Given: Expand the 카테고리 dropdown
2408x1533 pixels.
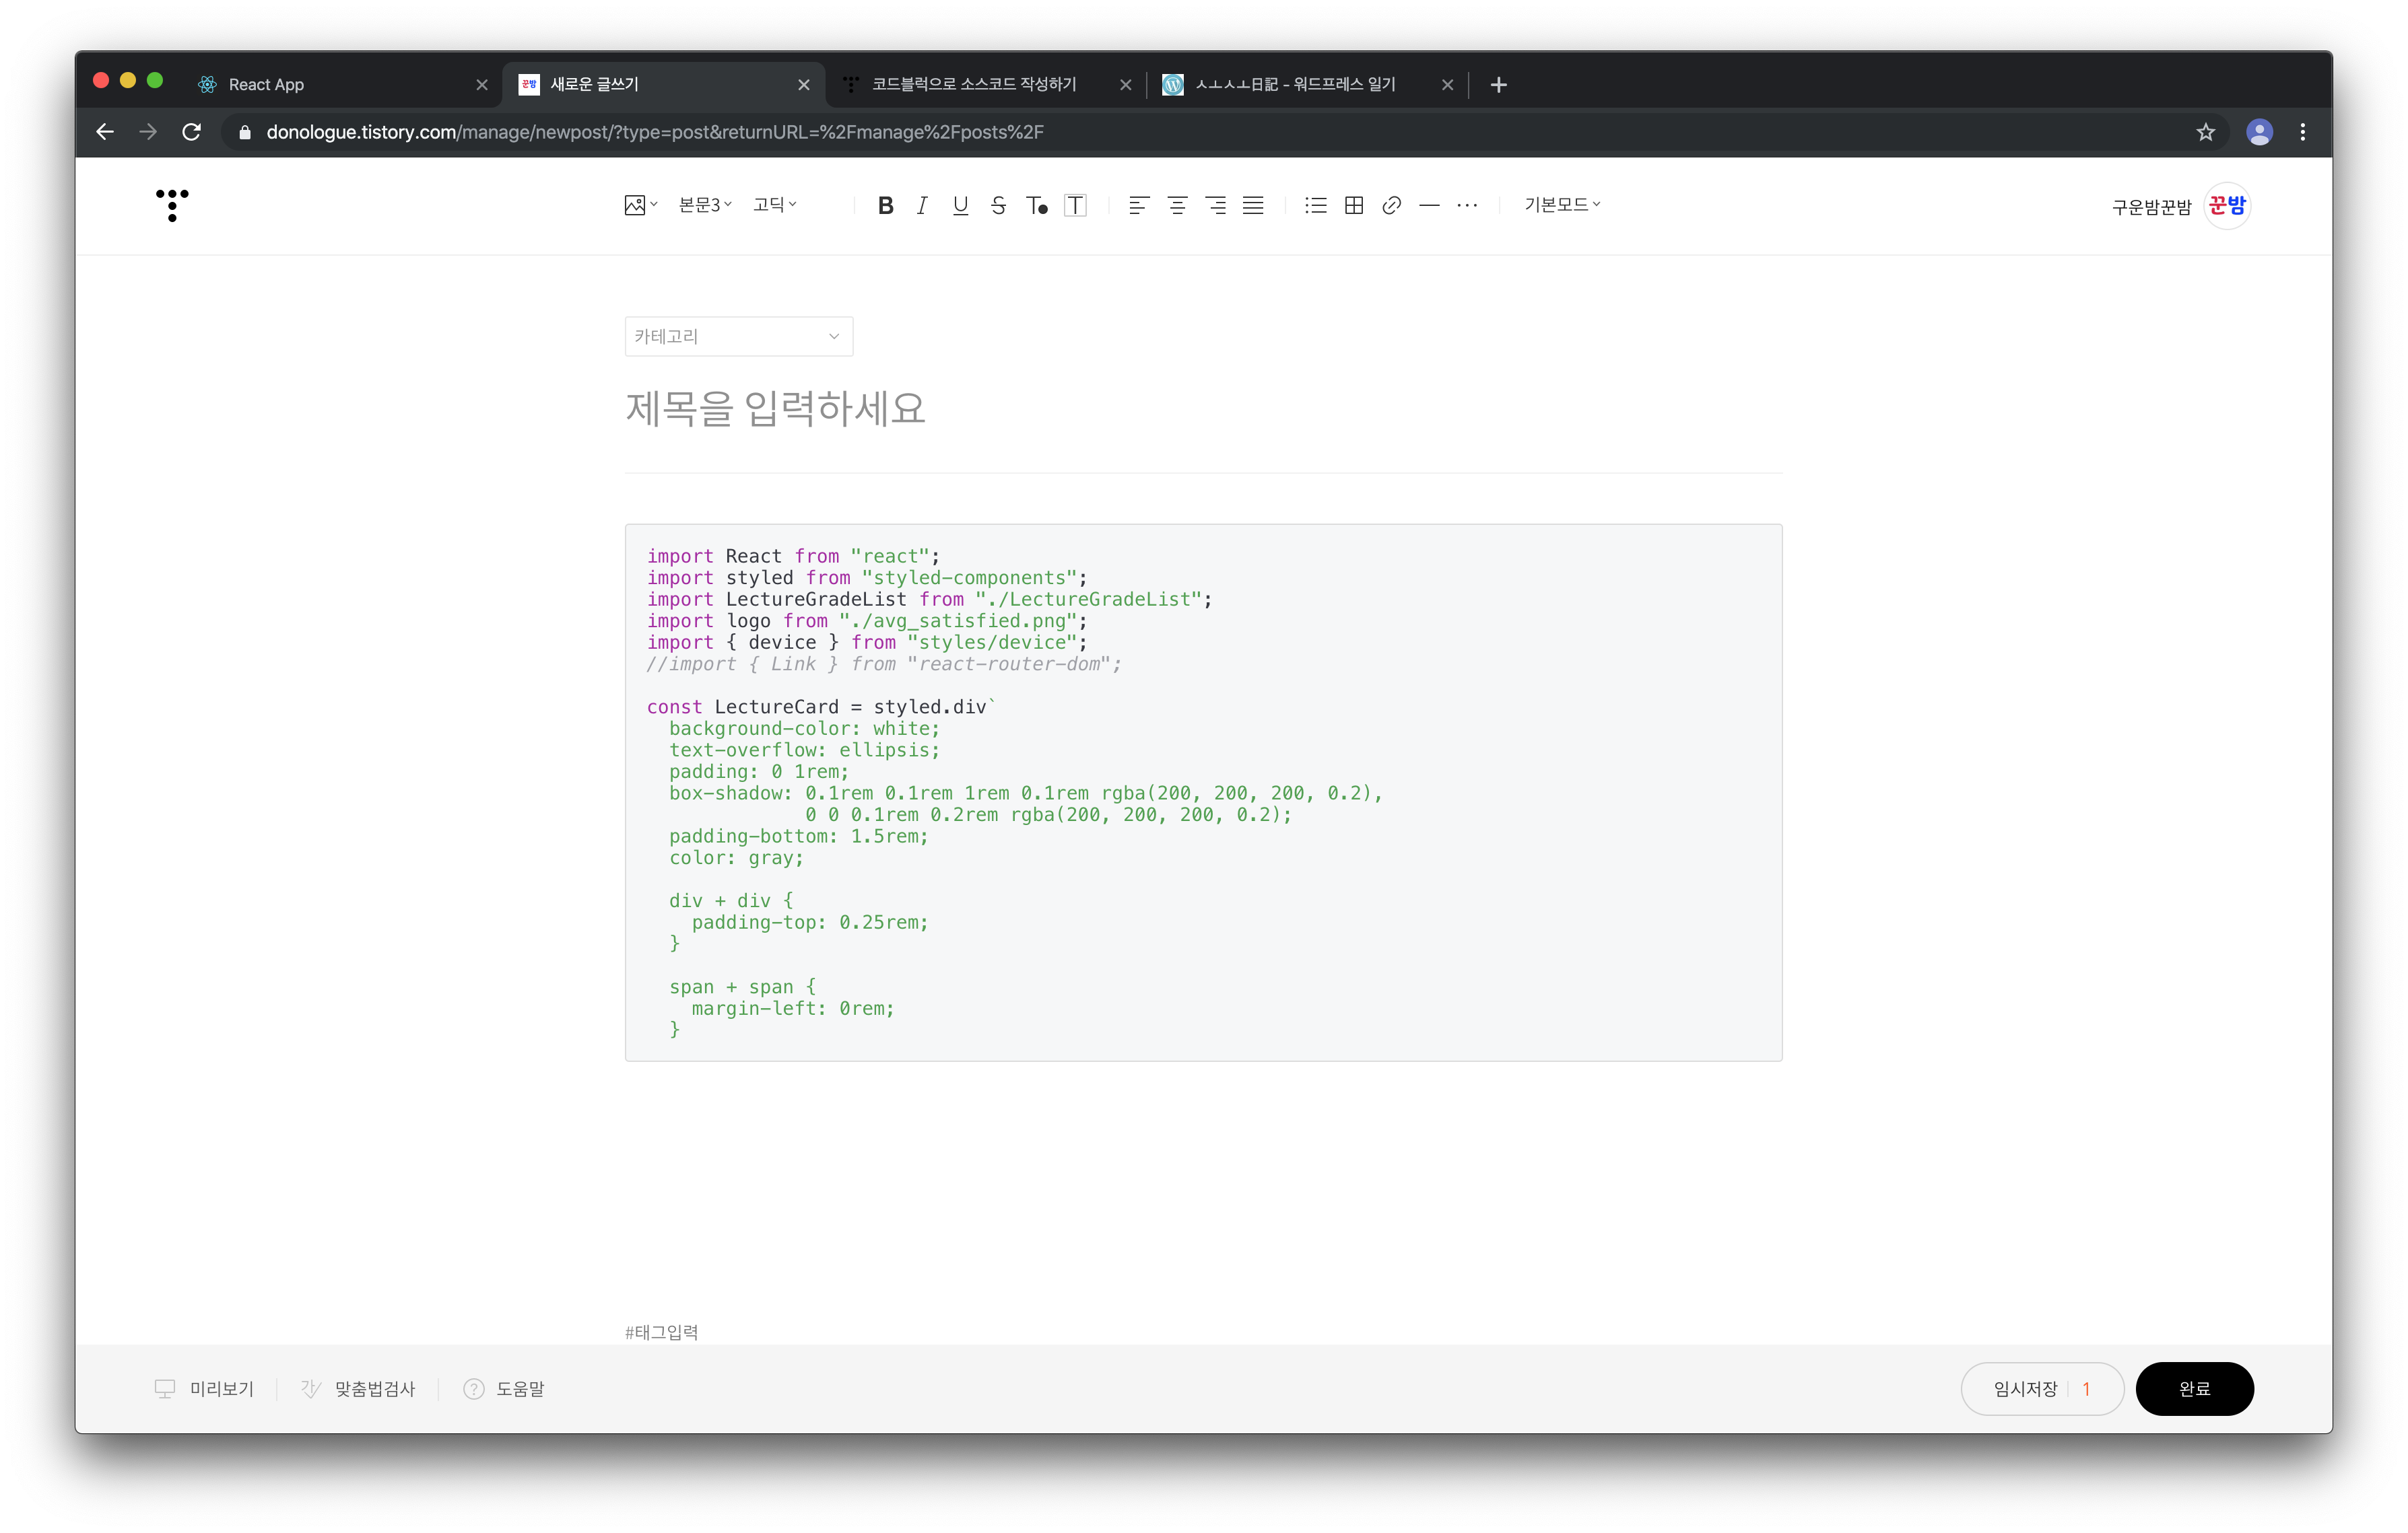Looking at the screenshot, I should tap(738, 336).
